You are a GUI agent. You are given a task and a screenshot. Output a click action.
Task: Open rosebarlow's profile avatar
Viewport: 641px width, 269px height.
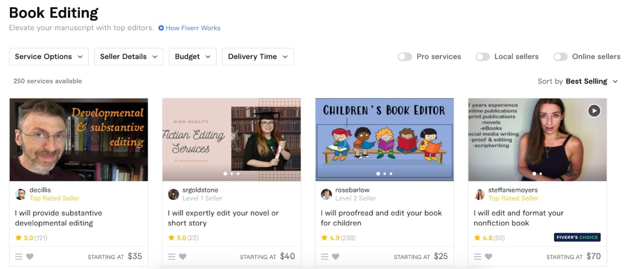click(x=326, y=194)
